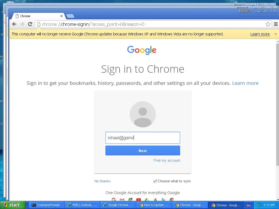Image resolution: width=279 pixels, height=209 pixels.
Task: Click the address bar URL
Action: coord(93,24)
